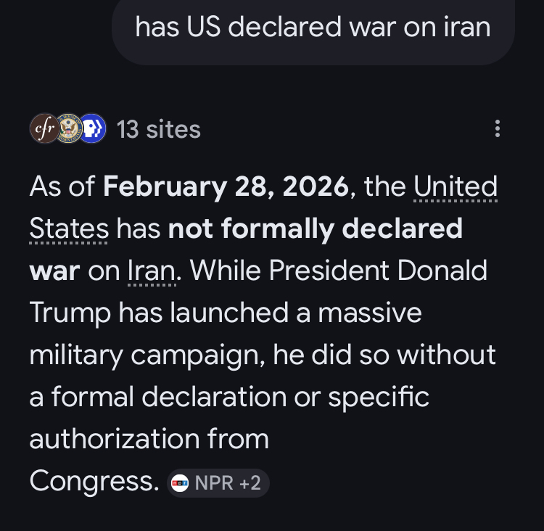Follow the underlined 'United' link

(456, 186)
